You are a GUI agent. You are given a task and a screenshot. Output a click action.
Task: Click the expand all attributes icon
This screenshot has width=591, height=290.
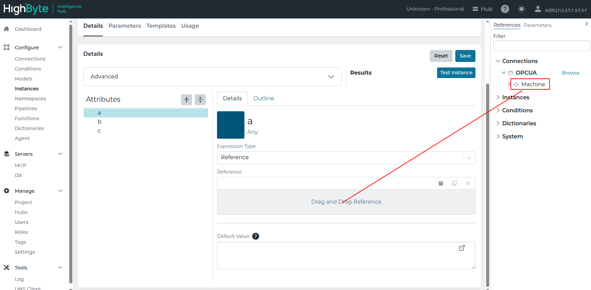[200, 100]
